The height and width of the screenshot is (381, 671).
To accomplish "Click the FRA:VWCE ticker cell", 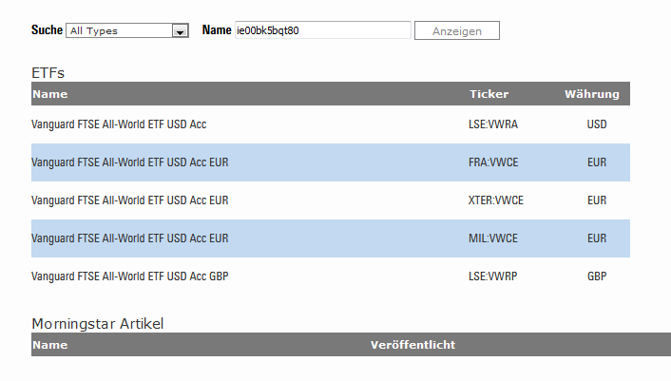I will [492, 162].
